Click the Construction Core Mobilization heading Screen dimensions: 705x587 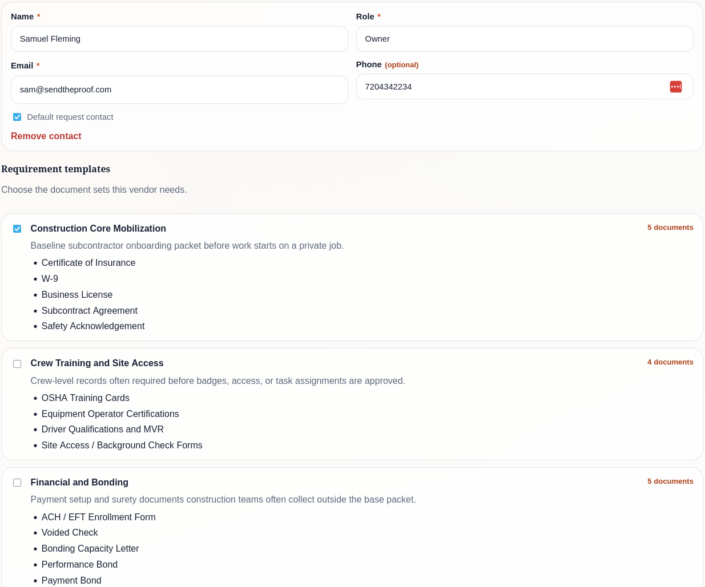click(x=98, y=228)
